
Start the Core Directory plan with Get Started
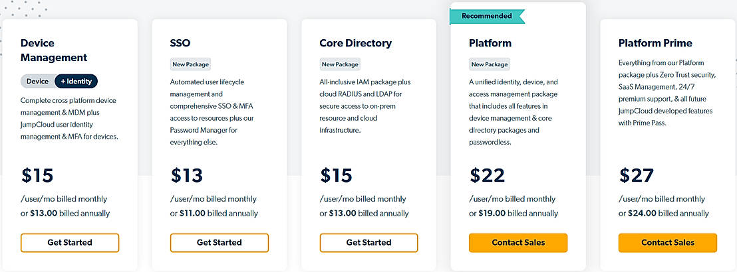coord(368,242)
